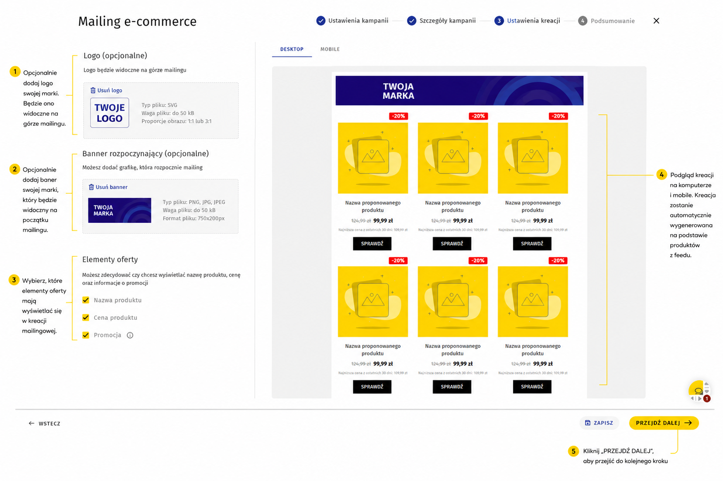Click the TWOJE LOGO thumbnail

pos(110,113)
